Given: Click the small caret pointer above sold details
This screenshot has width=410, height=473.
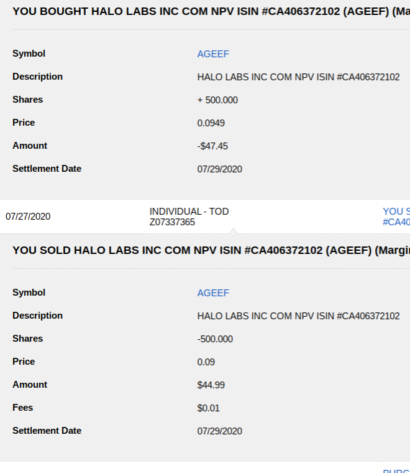Looking at the screenshot, I should [x=234, y=231].
